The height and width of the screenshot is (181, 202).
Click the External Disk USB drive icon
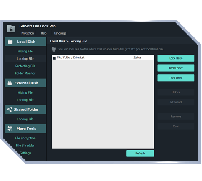[10, 83]
